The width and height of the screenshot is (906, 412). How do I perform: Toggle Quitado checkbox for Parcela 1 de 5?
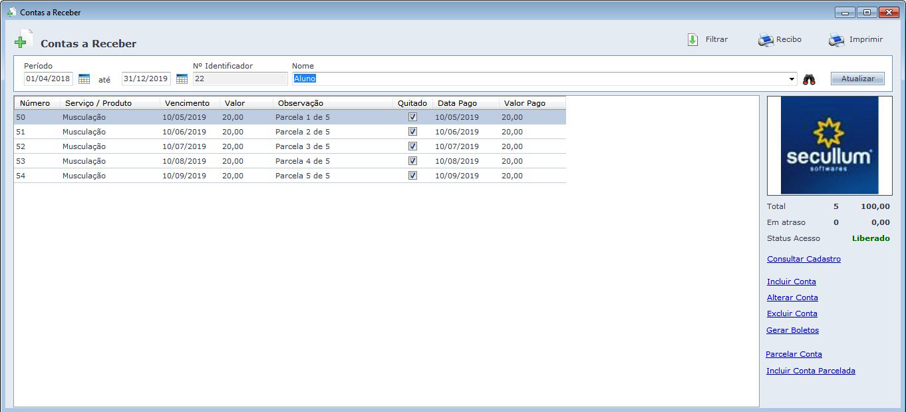412,117
